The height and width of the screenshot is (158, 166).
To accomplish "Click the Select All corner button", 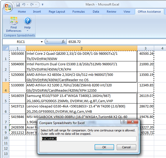I will click(6, 48).
